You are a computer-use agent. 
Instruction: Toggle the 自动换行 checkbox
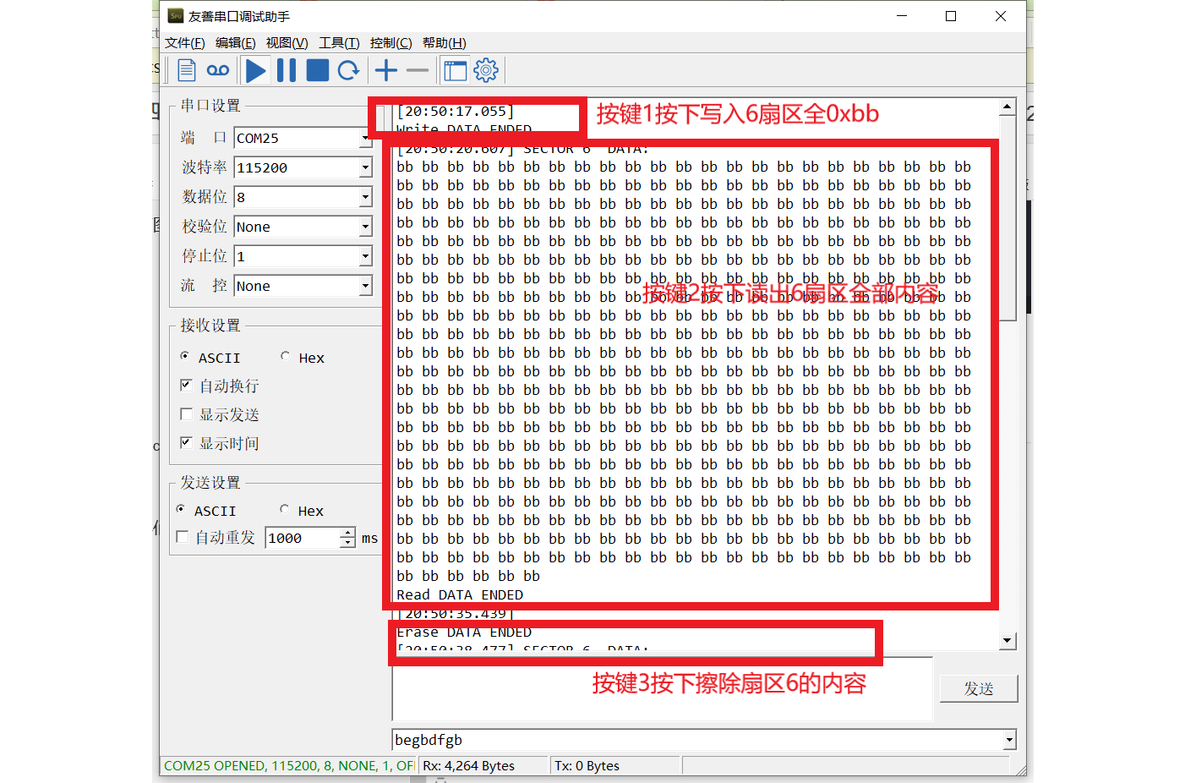click(186, 385)
